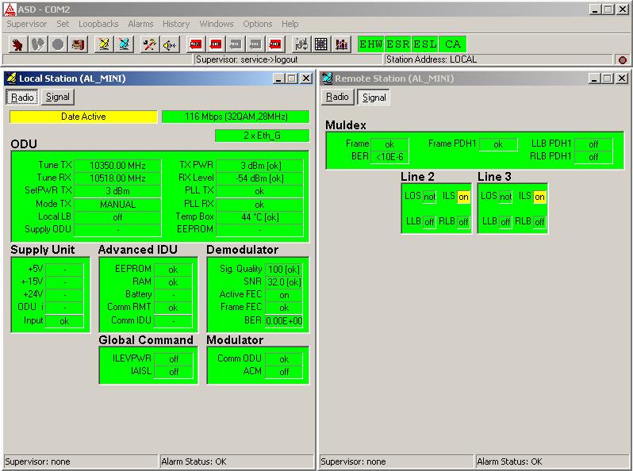Switch to Radio tab in Remote Station window

point(337,97)
